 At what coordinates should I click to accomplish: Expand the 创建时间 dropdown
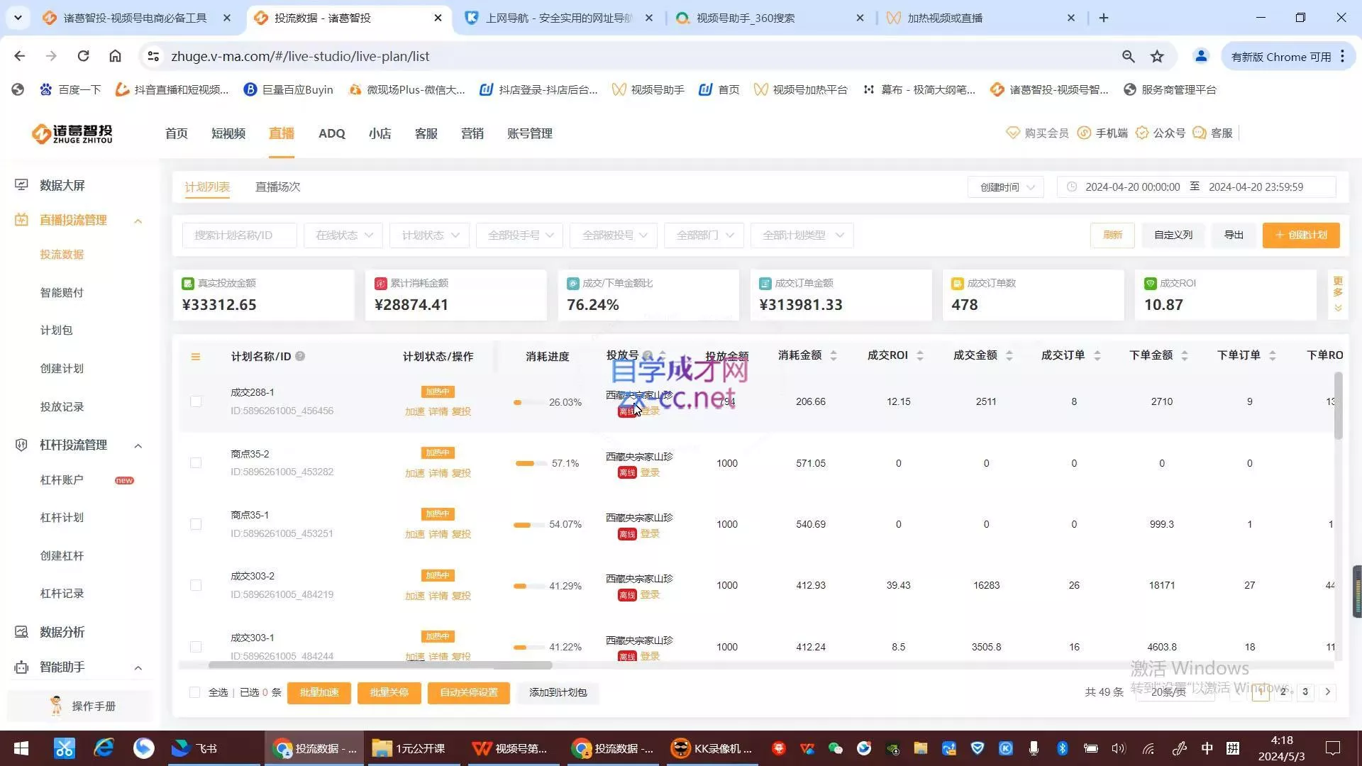point(1004,187)
